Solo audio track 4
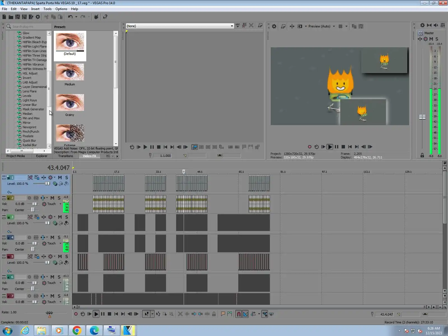This screenshot has width=448, height=336. pos(59,237)
